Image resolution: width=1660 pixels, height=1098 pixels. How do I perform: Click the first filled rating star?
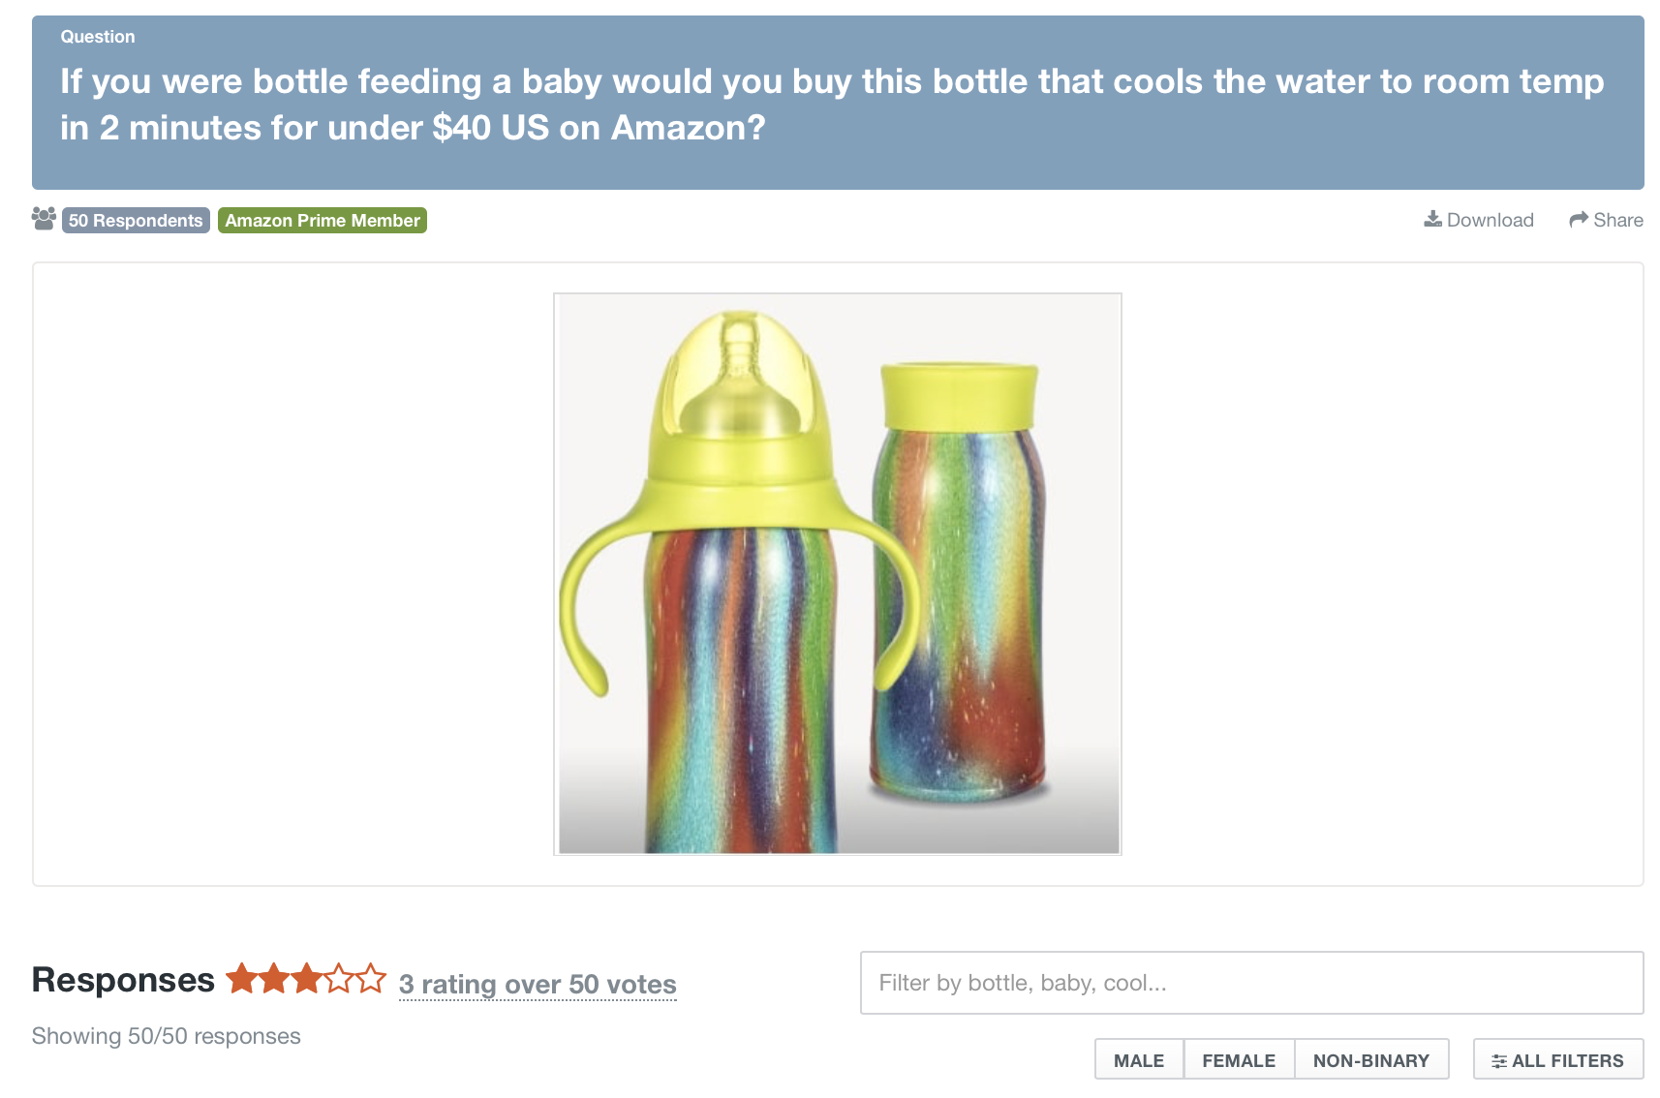pos(241,979)
